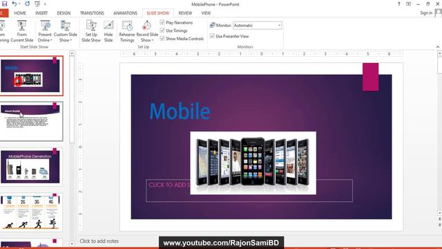Screen dimensions: 442x249
Task: Undo the last action
Action: coord(14,3)
